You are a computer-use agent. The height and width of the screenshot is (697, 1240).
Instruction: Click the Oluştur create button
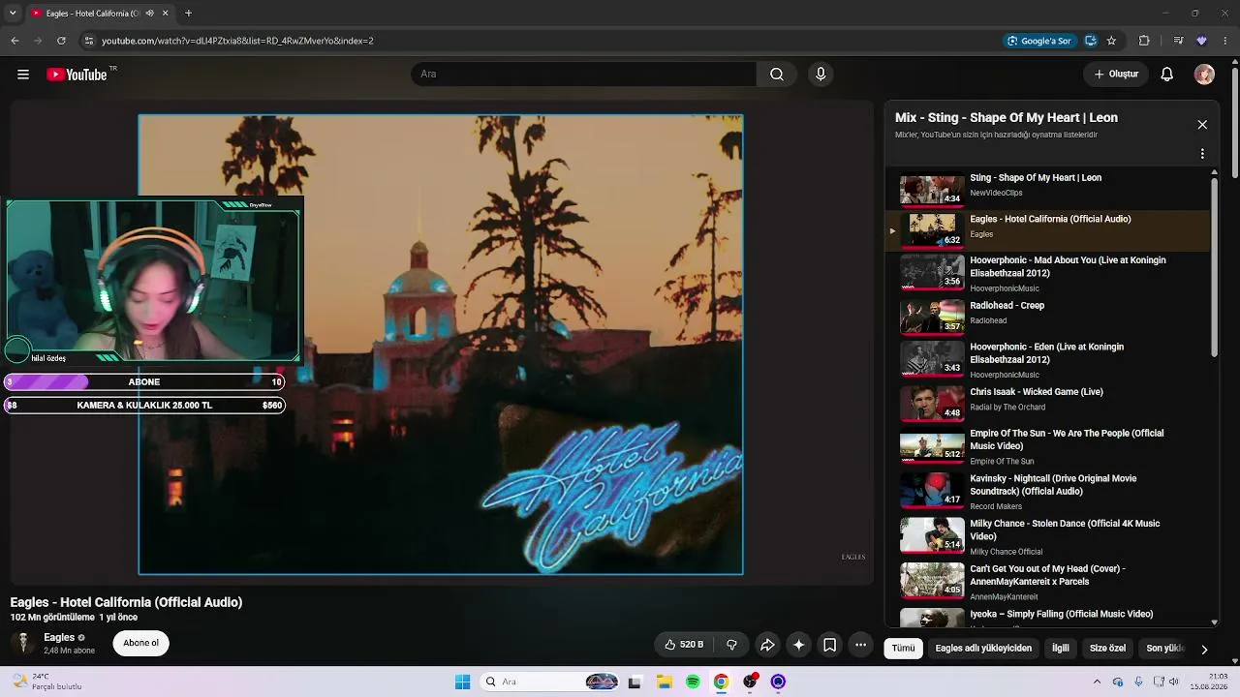pyautogui.click(x=1116, y=75)
